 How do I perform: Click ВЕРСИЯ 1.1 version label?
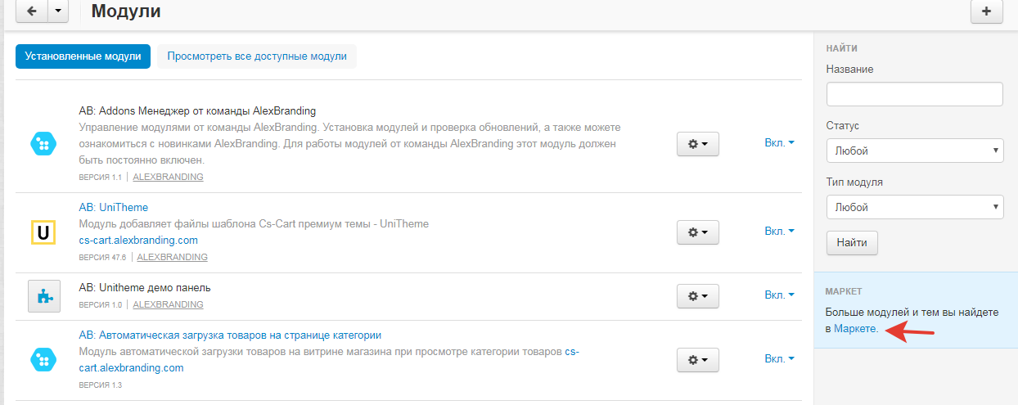[100, 177]
